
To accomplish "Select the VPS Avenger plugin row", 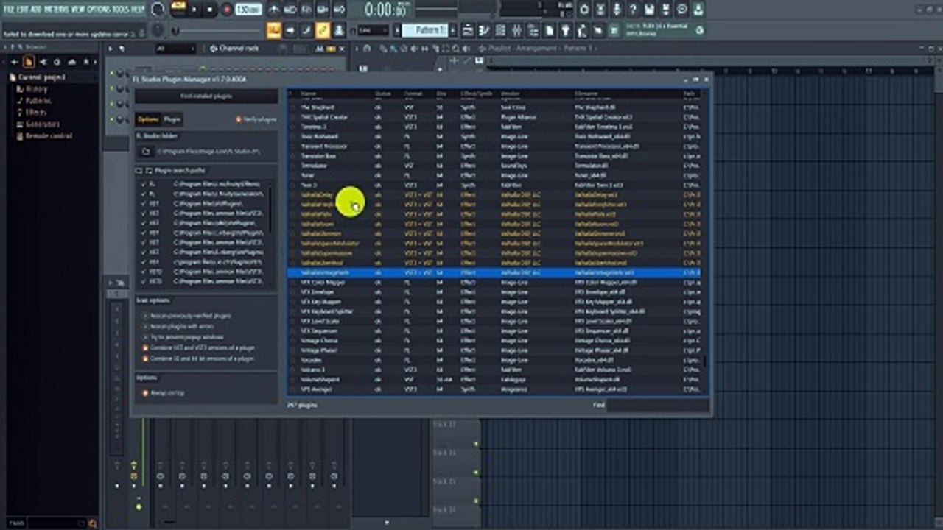I will 494,389.
